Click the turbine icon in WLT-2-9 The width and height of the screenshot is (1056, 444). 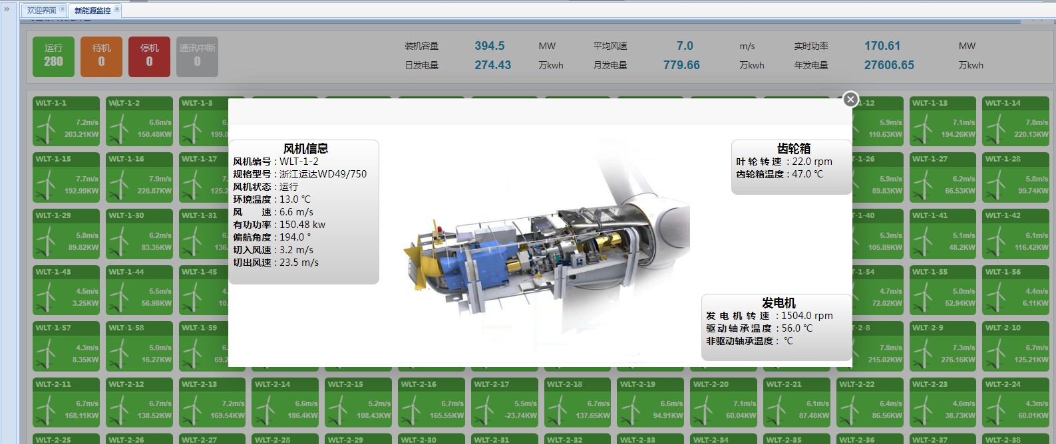pyautogui.click(x=922, y=354)
